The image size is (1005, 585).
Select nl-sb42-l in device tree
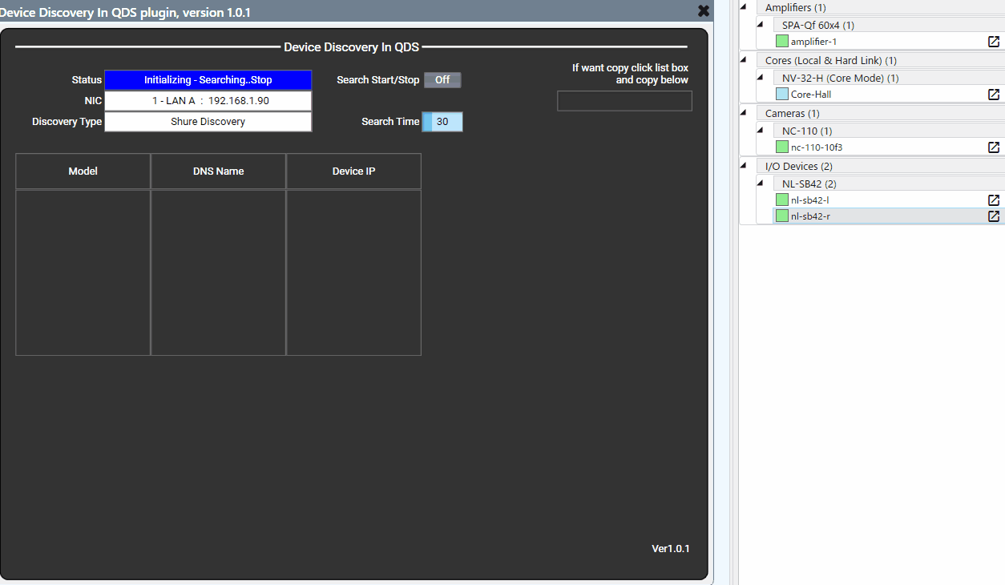point(809,200)
